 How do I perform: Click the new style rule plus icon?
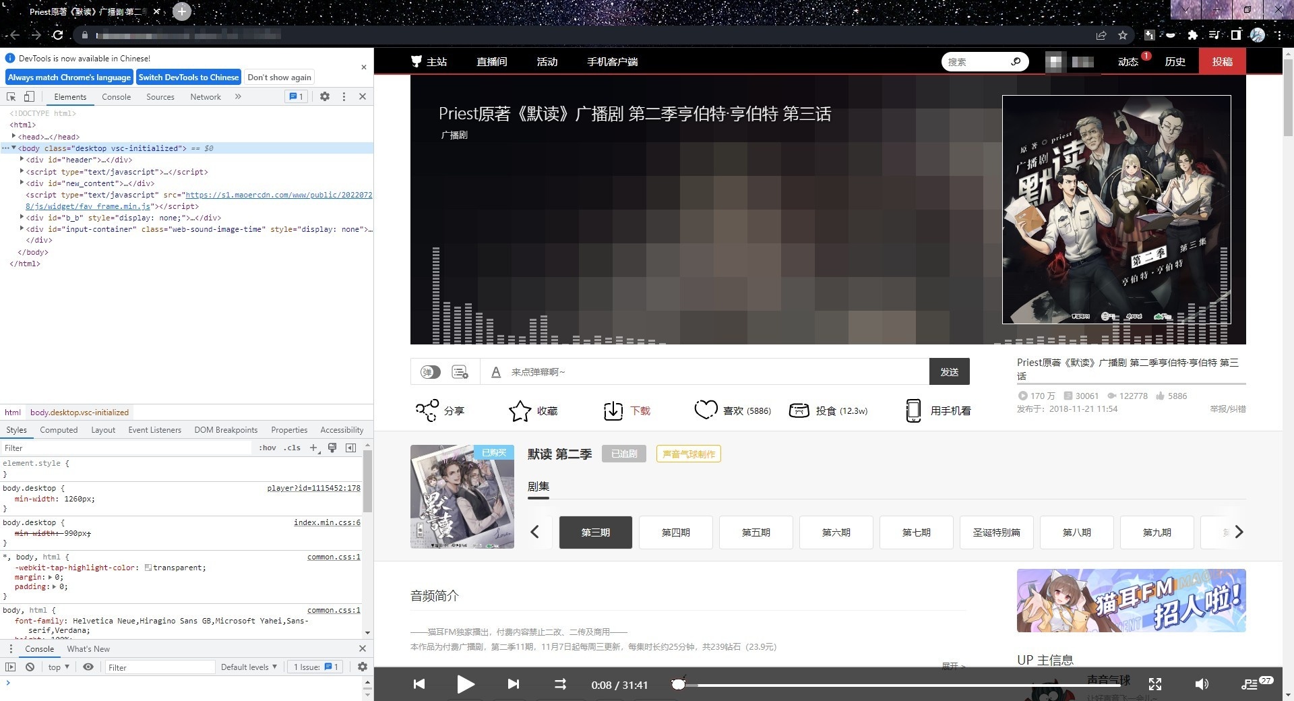(x=313, y=448)
